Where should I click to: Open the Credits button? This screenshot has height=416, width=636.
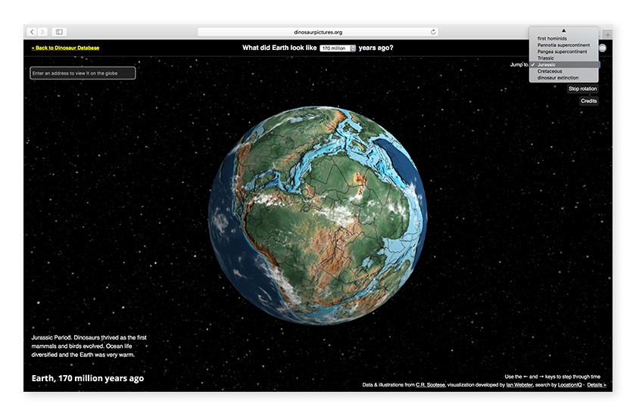tap(588, 101)
